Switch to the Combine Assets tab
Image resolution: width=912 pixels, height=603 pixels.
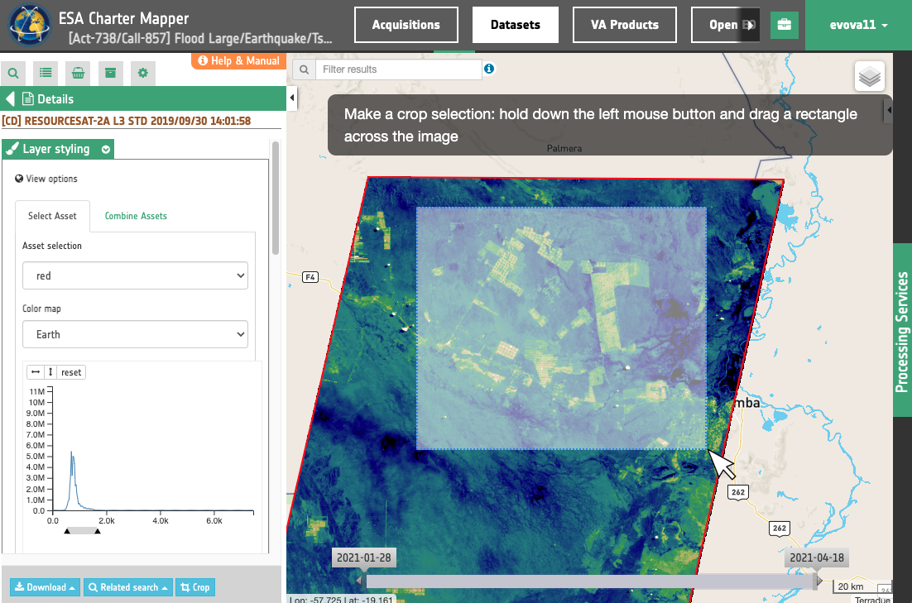click(136, 216)
